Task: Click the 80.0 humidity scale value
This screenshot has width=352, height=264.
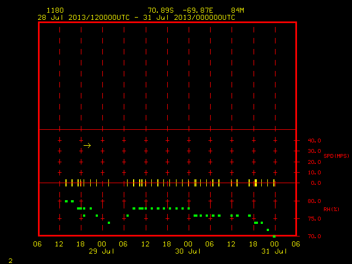Action: (x=314, y=201)
